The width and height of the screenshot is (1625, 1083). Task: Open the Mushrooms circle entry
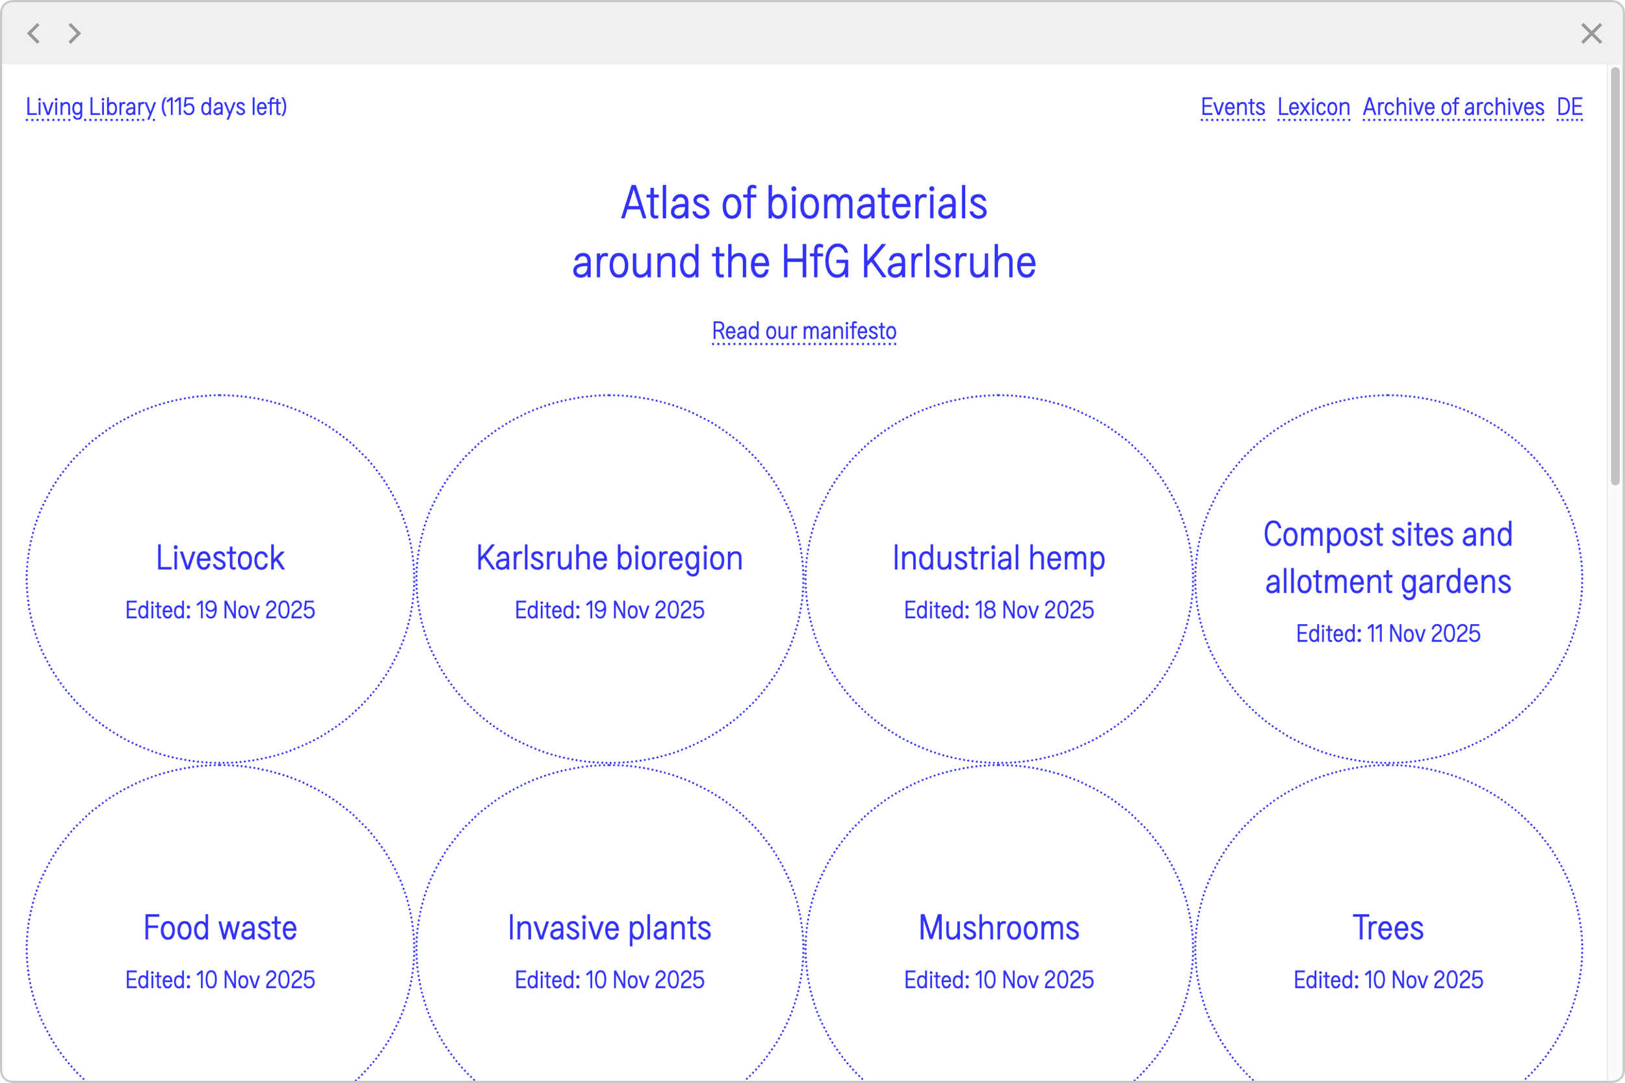998,928
